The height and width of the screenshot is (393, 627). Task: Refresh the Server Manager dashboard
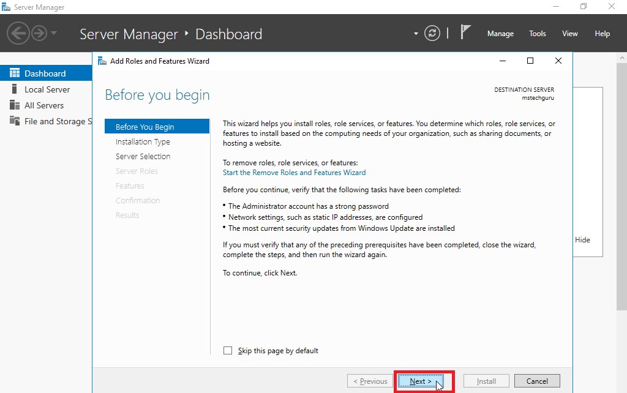(432, 33)
